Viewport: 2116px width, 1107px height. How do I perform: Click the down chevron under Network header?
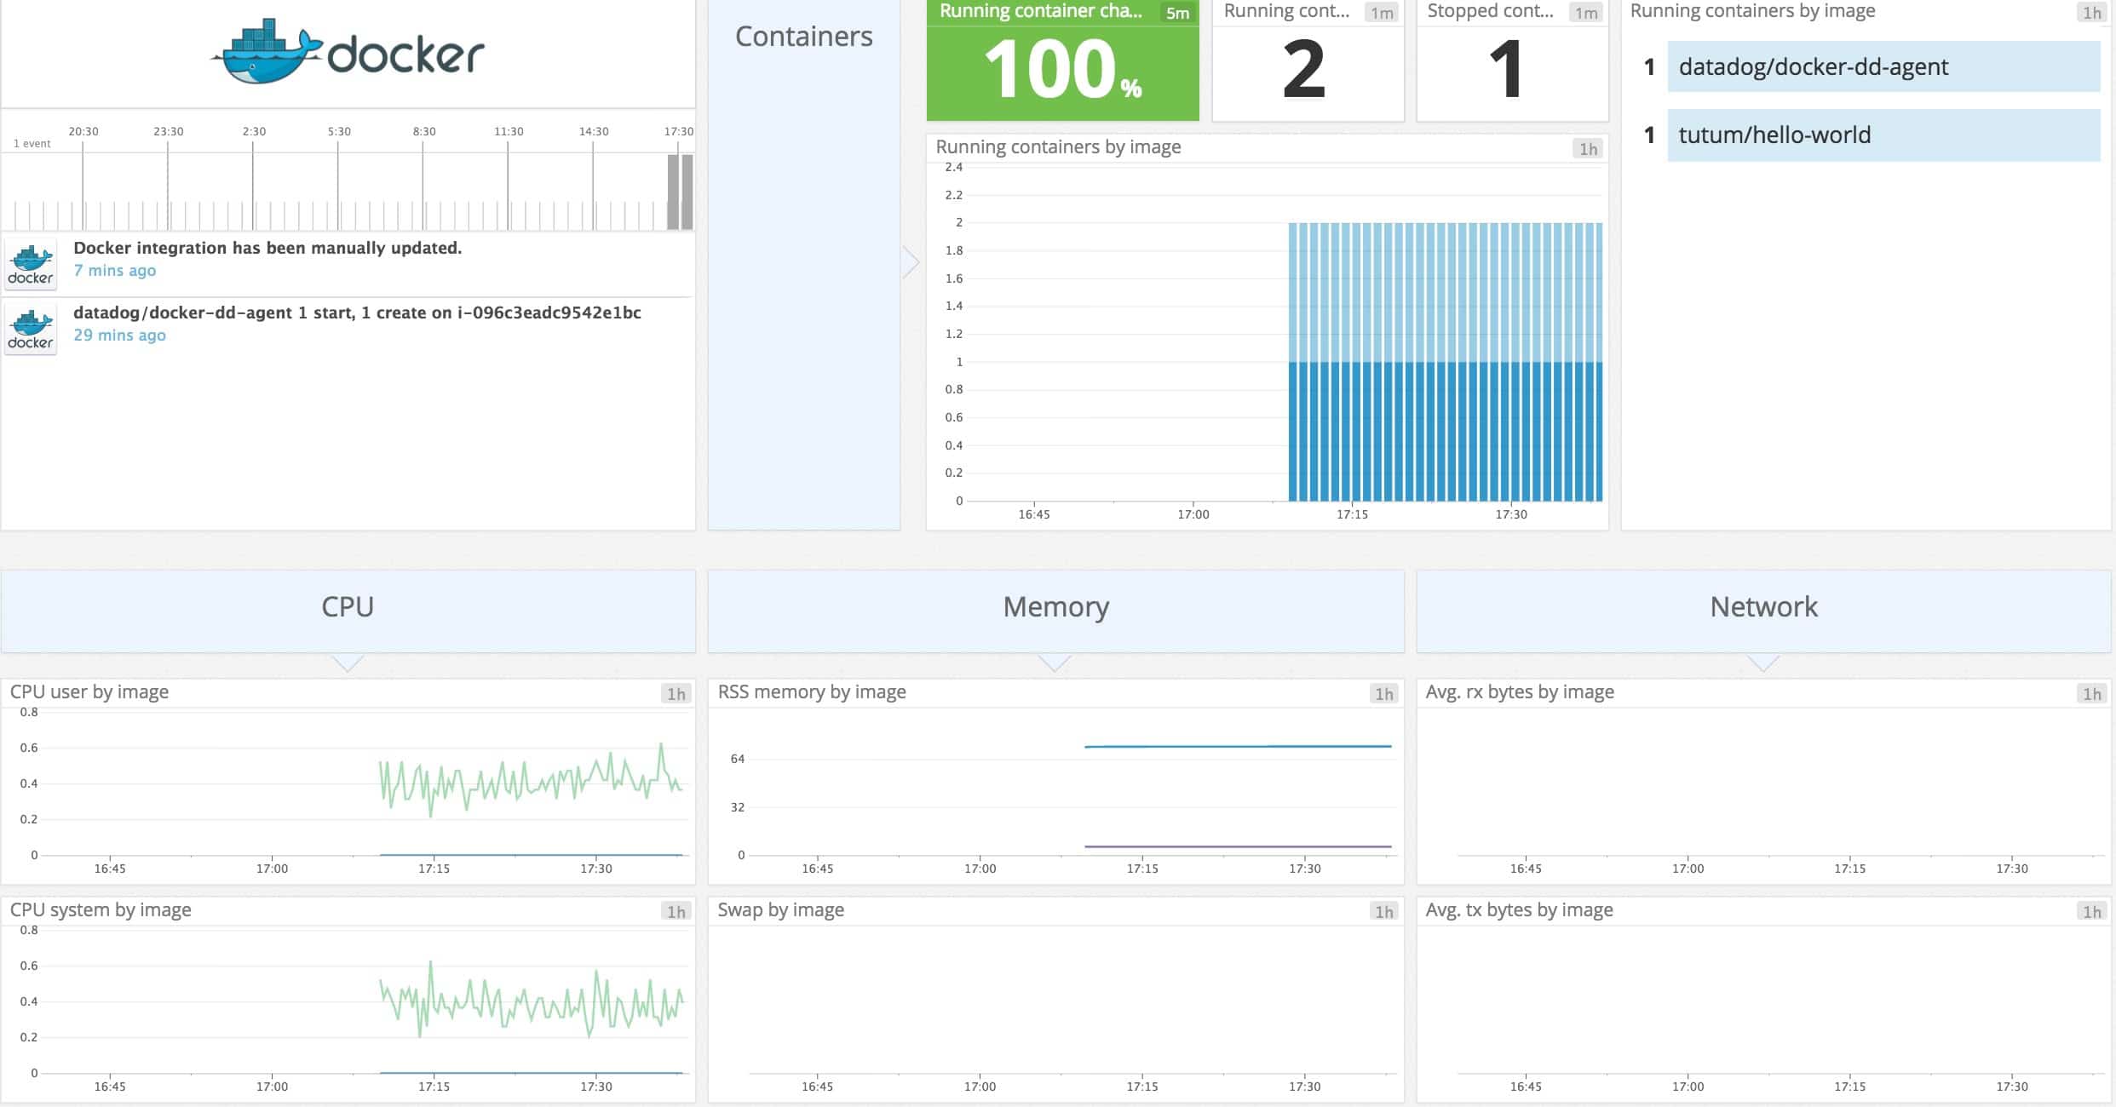click(x=1762, y=662)
